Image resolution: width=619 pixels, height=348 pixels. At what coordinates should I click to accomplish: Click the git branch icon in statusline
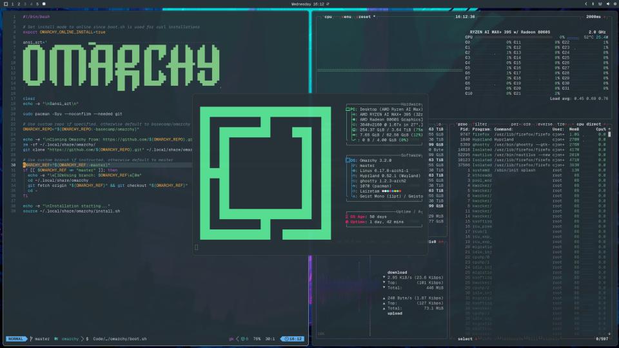click(x=32, y=338)
